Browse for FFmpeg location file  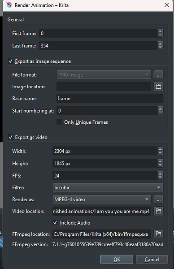[158, 234]
